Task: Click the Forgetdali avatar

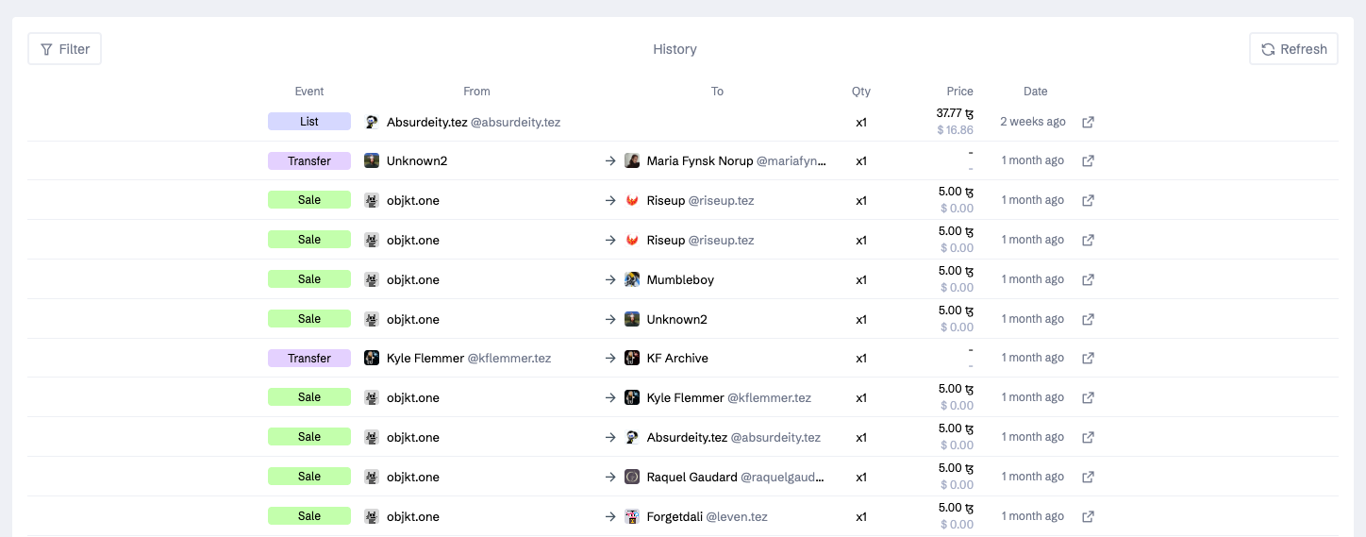Action: pyautogui.click(x=632, y=516)
